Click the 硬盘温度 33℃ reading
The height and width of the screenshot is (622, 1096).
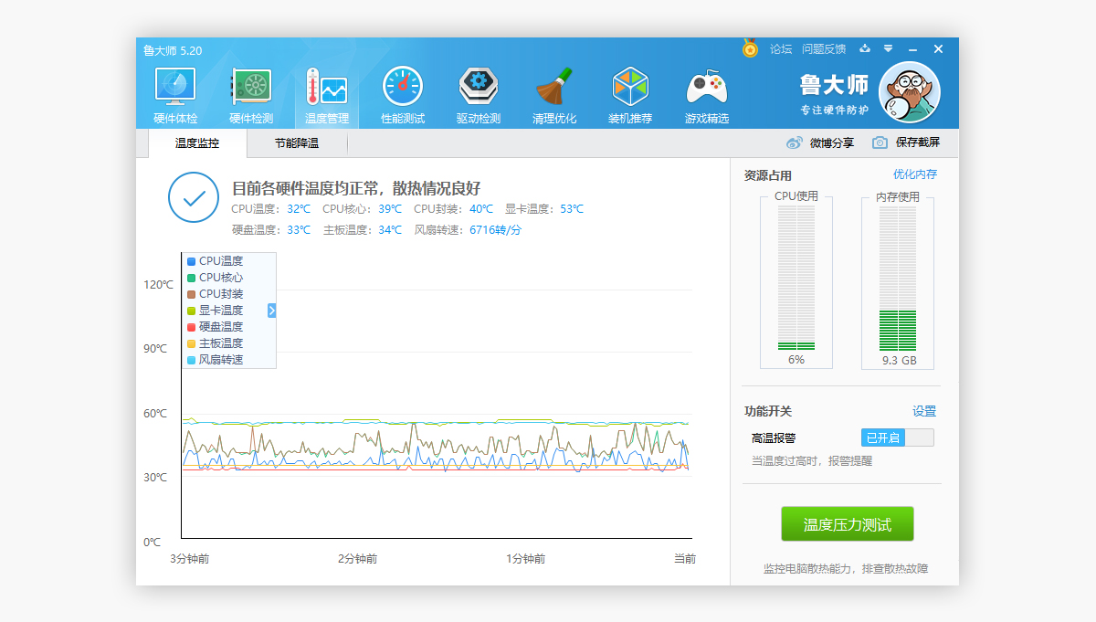coord(270,230)
